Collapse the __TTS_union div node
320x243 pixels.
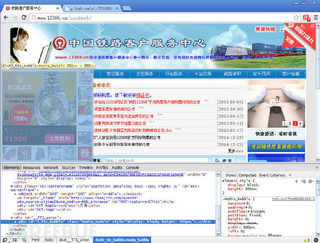pos(12,217)
